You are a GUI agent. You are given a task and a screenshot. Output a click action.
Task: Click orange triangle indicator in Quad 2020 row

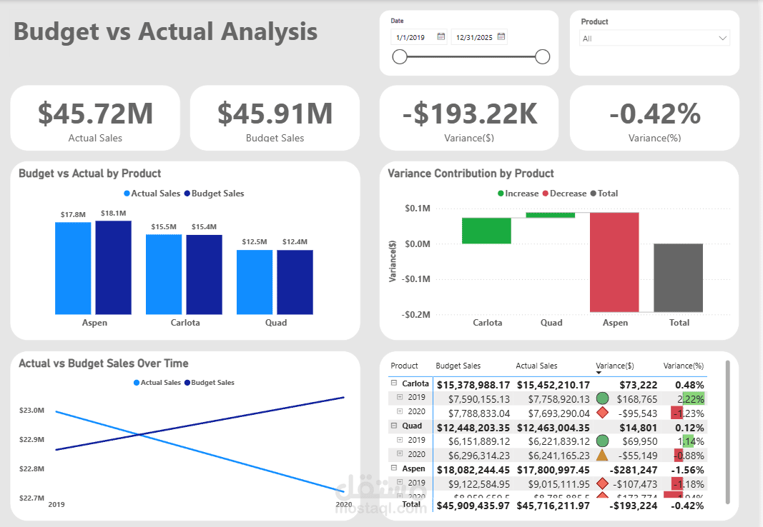(602, 455)
